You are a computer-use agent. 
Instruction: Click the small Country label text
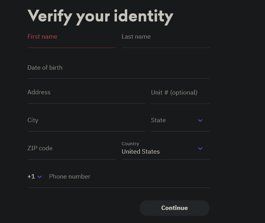point(130,144)
